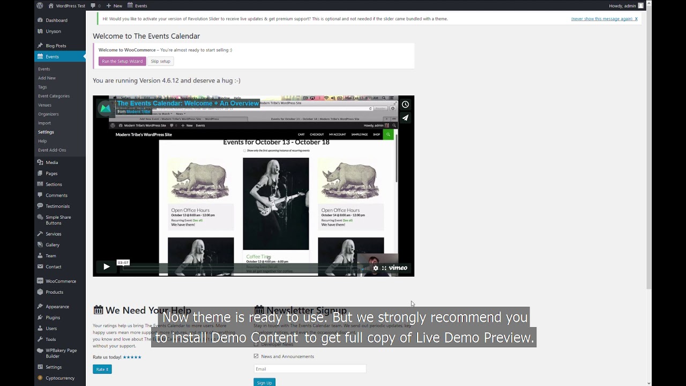Viewport: 686px width, 386px height.
Task: Open the Comments sidebar icon
Action: (40, 195)
